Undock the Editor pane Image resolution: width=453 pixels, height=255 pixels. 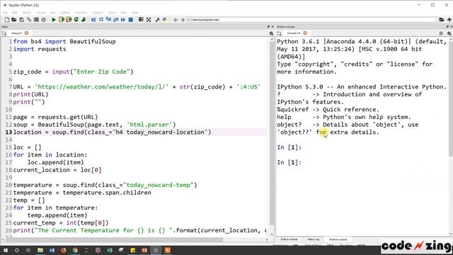[x=268, y=27]
